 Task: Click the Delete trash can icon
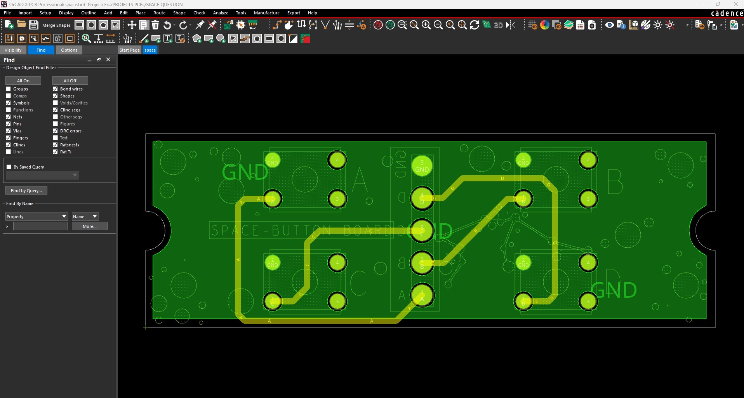click(x=155, y=25)
